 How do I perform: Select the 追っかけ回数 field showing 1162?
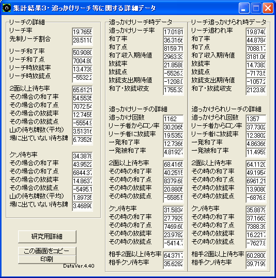click(173, 119)
